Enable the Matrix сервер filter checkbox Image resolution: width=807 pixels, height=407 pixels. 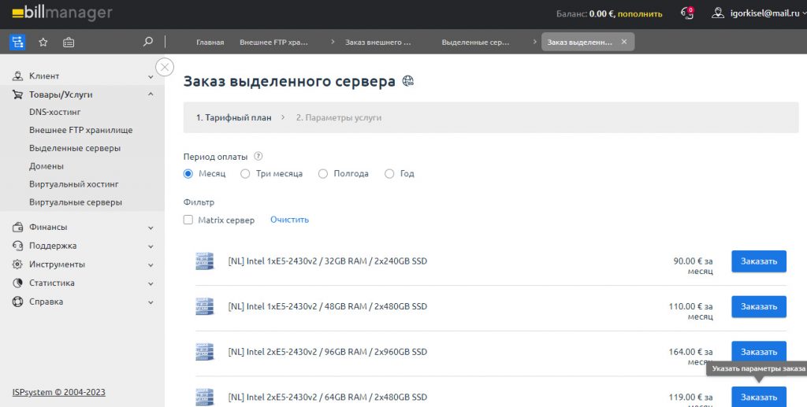(188, 220)
